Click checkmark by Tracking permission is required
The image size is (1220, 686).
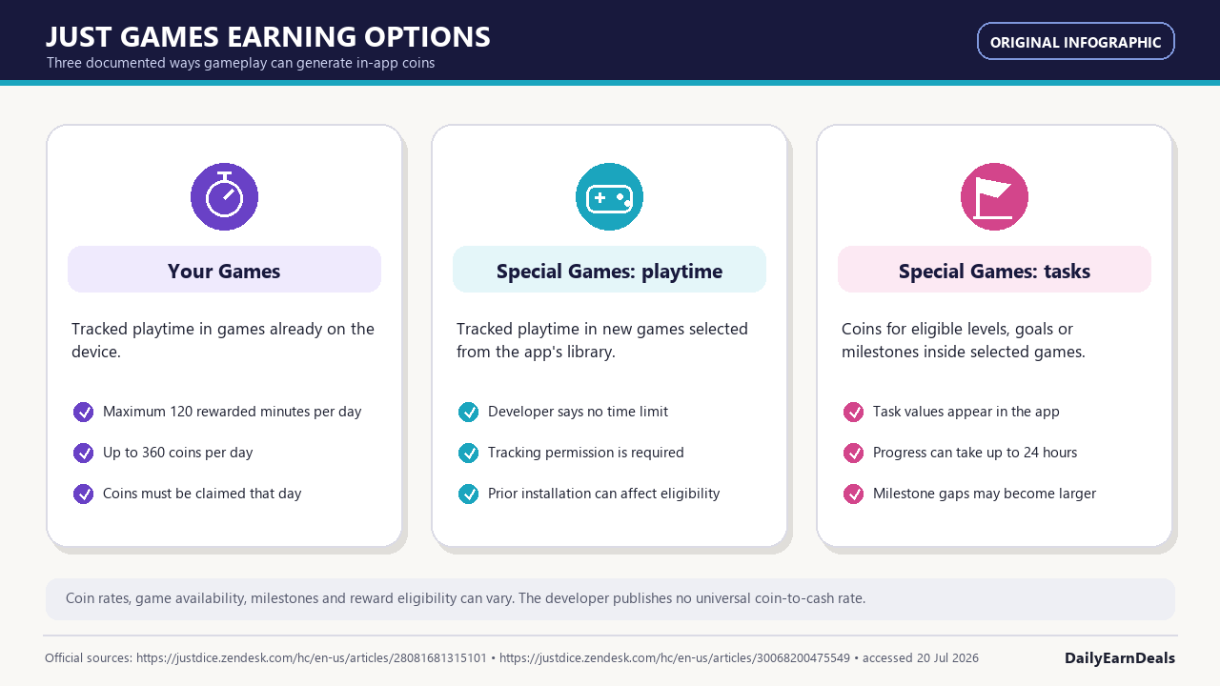(468, 453)
